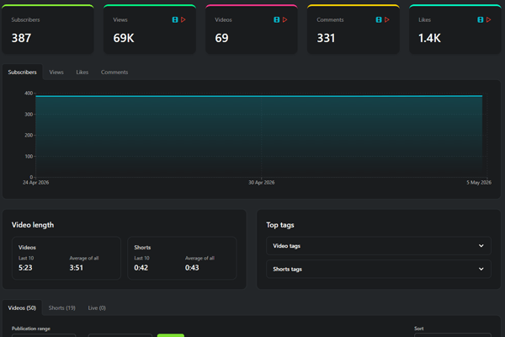Click the blue subscriber line on chart

coord(259,96)
